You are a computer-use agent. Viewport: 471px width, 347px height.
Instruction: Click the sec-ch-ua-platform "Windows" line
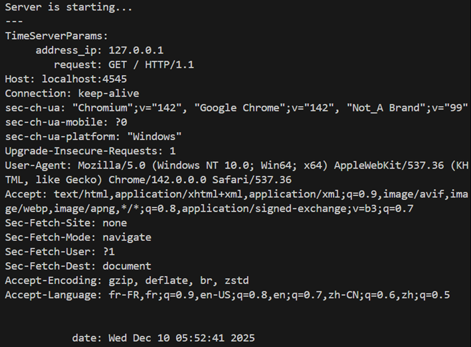(93, 137)
